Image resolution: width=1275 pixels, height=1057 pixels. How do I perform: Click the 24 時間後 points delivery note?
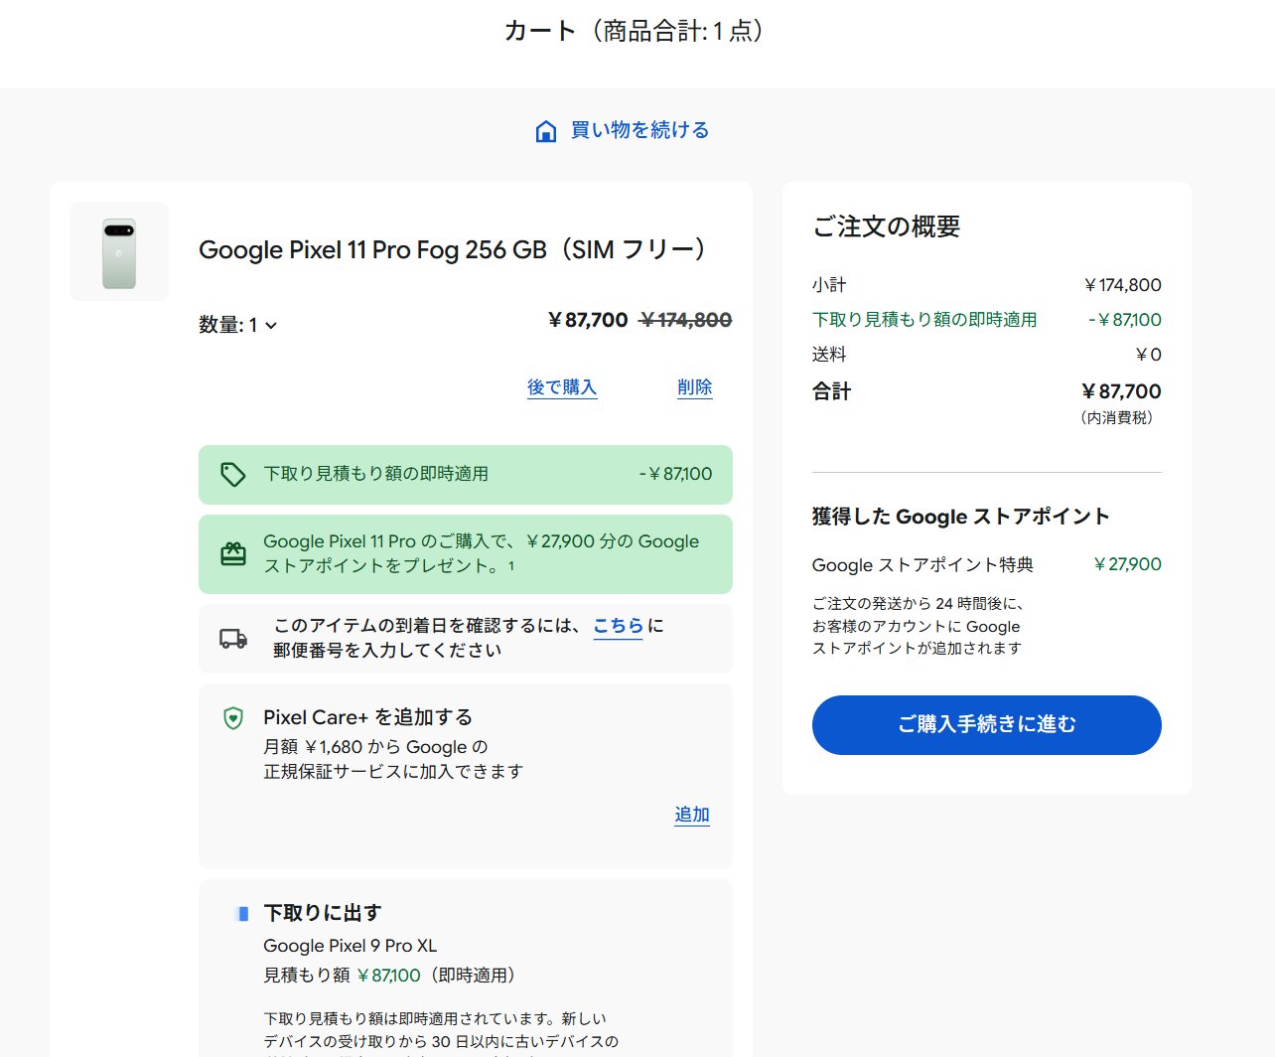[919, 626]
